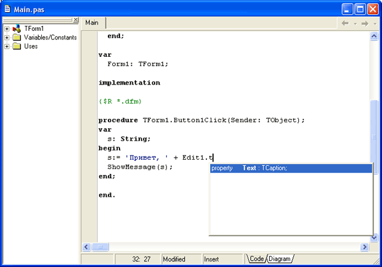The width and height of the screenshot is (382, 267).
Task: Select Uses item in code explorer
Action: tap(31, 46)
